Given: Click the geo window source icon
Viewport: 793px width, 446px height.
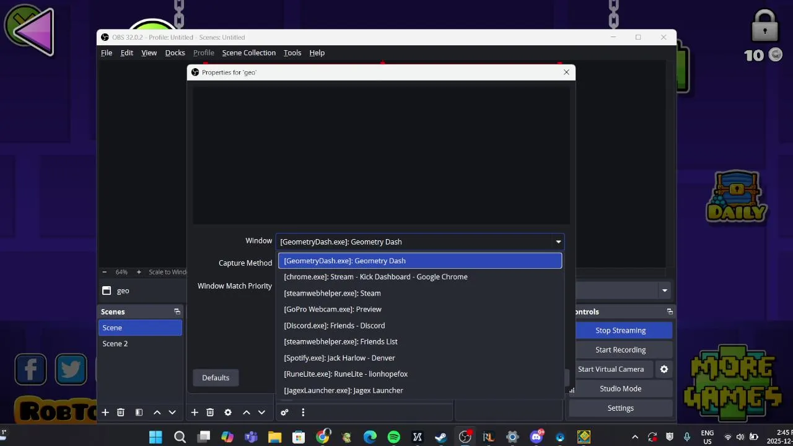Looking at the screenshot, I should click(x=107, y=291).
